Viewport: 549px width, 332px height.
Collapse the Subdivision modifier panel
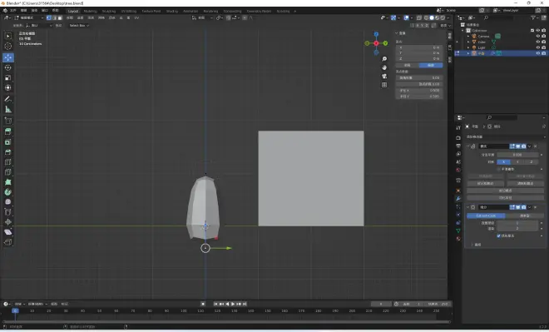click(x=468, y=207)
